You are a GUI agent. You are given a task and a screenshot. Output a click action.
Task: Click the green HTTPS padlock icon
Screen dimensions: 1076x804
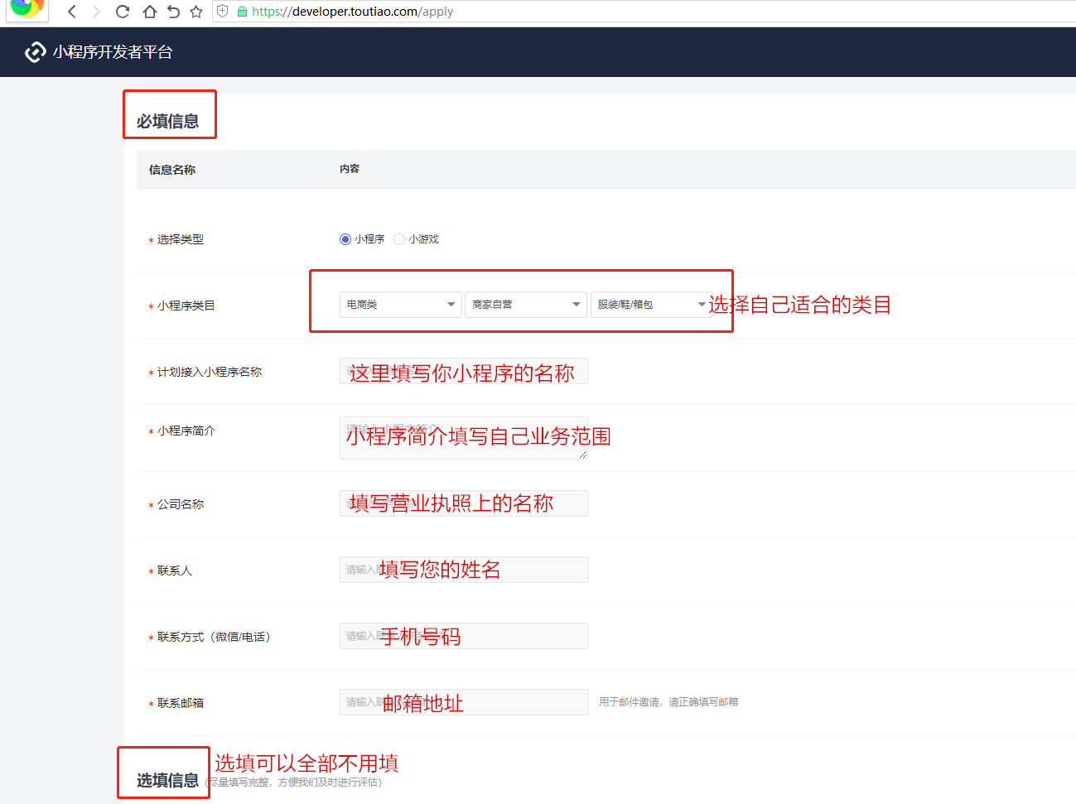pos(242,12)
